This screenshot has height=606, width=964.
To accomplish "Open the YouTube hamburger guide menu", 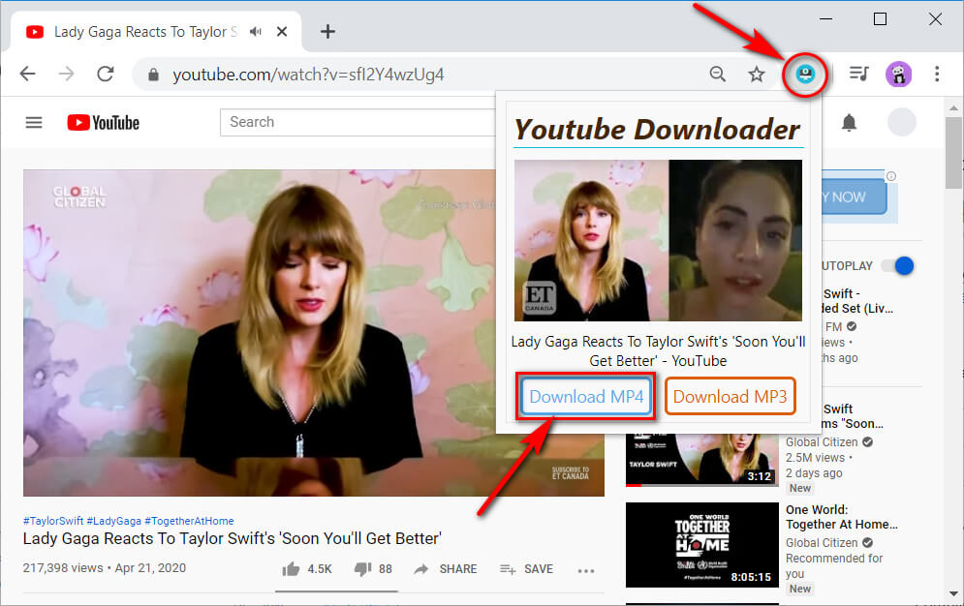I will pos(34,123).
